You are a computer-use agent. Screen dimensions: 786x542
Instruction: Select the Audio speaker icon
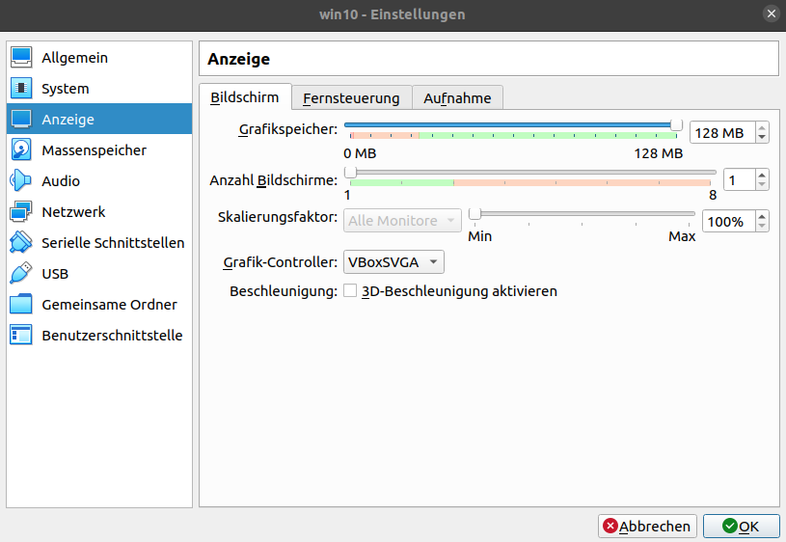tap(21, 181)
